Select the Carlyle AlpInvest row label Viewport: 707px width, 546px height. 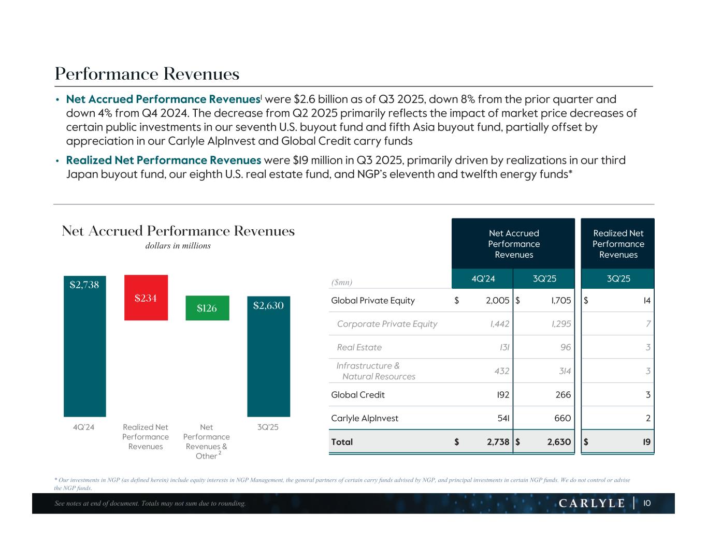tap(365, 418)
